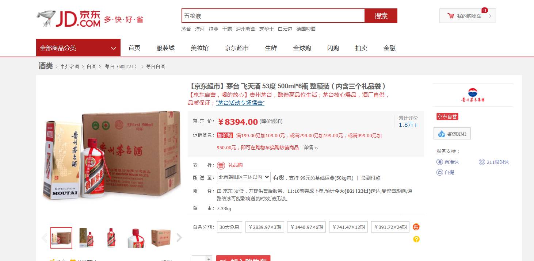Expand the 全部商品分类 category dropdown
The width and height of the screenshot is (534, 261).
pos(78,48)
